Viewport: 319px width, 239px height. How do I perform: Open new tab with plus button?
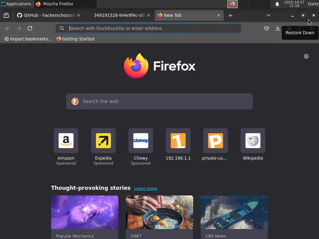pos(230,16)
